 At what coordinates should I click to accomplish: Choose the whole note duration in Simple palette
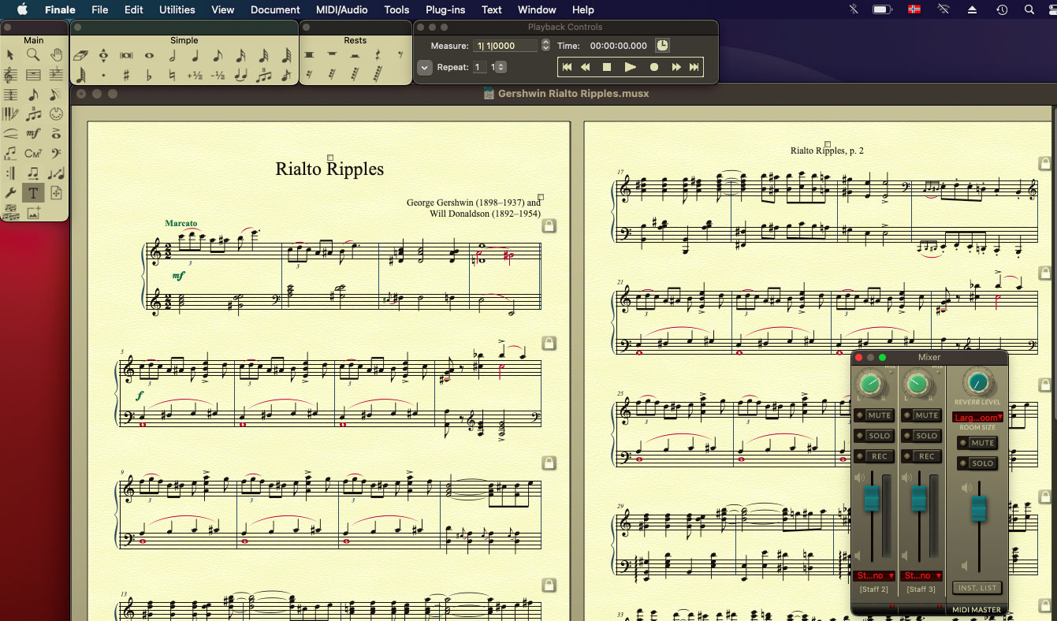[x=149, y=56]
